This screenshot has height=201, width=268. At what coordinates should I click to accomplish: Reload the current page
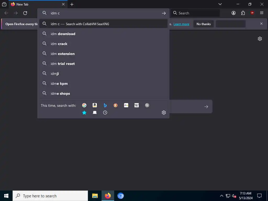(x=25, y=13)
